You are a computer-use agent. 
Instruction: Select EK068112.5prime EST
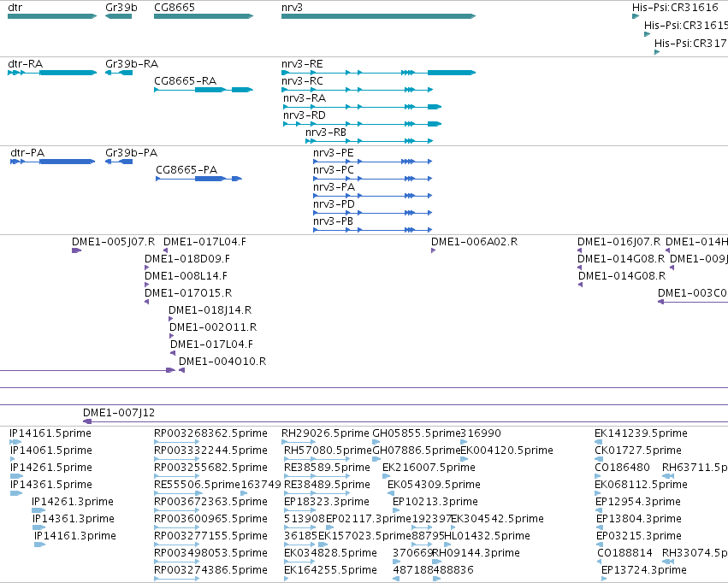598,493
